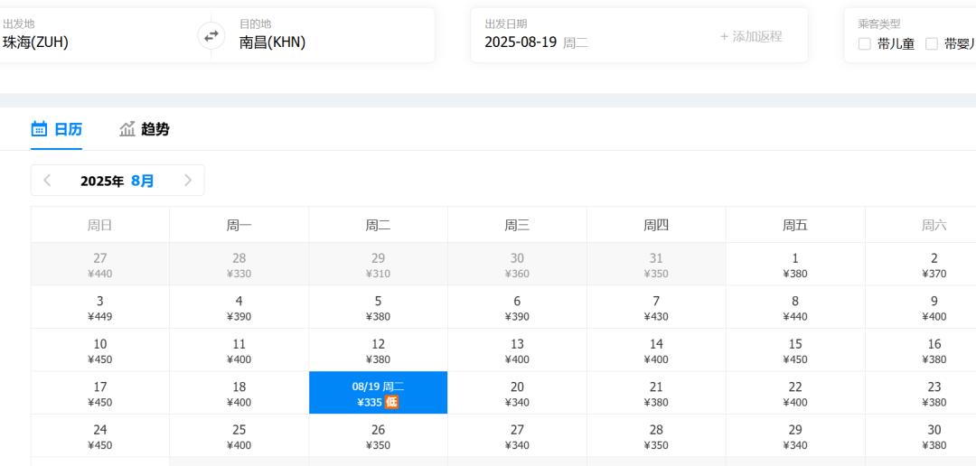The height and width of the screenshot is (466, 976).
Task: Click the 8月 month label
Action: 143,181
